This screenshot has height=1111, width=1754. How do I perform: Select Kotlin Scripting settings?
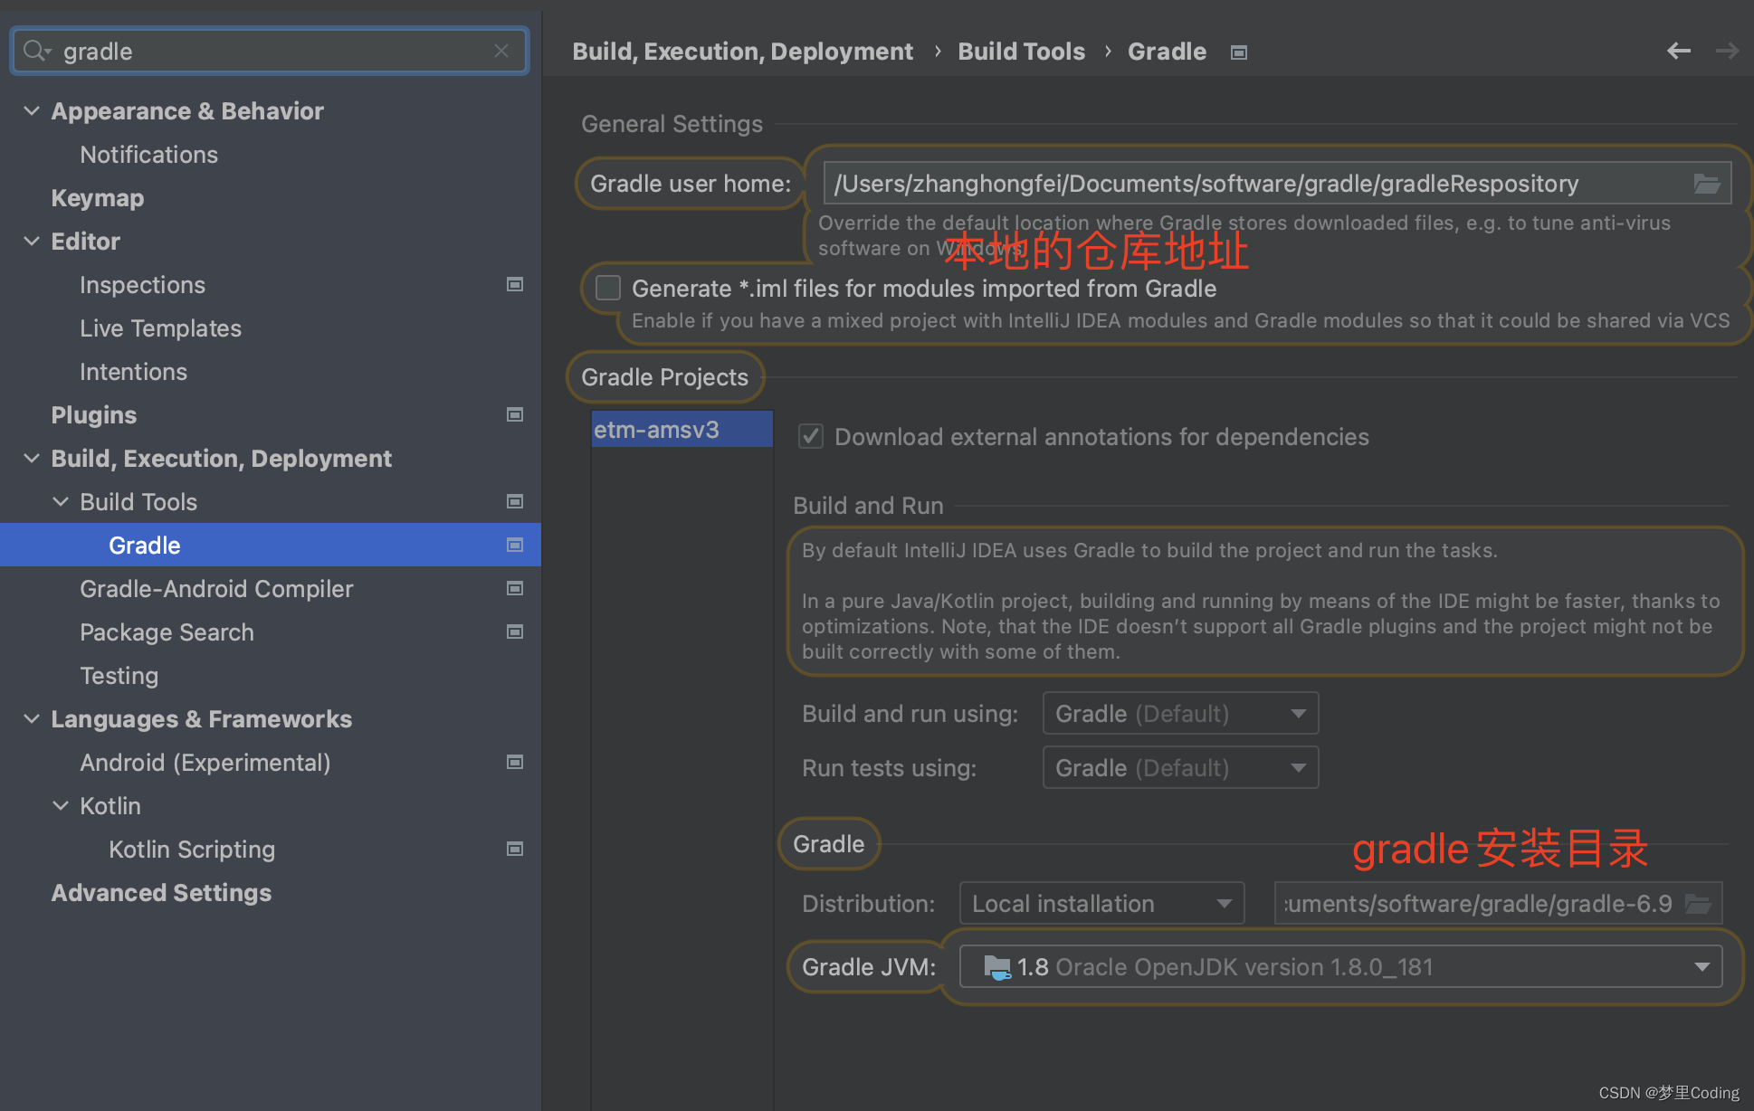pyautogui.click(x=192, y=849)
